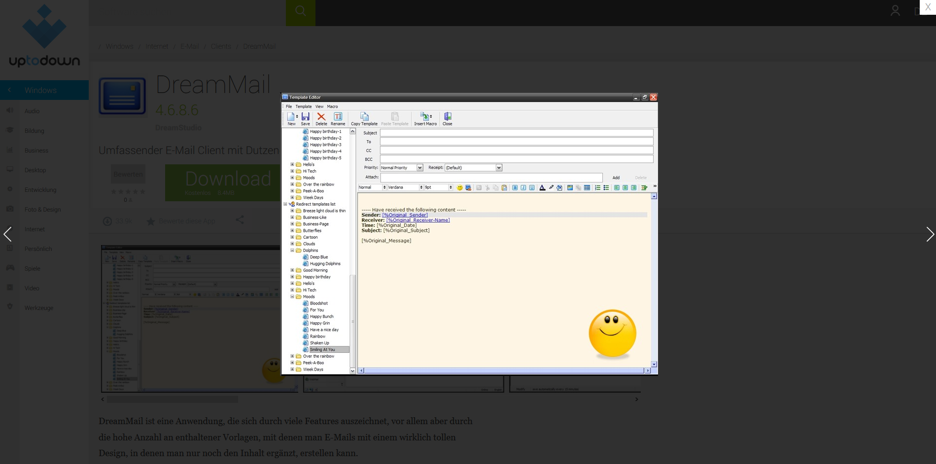Image resolution: width=936 pixels, height=464 pixels.
Task: Open the View menu
Action: click(x=319, y=106)
